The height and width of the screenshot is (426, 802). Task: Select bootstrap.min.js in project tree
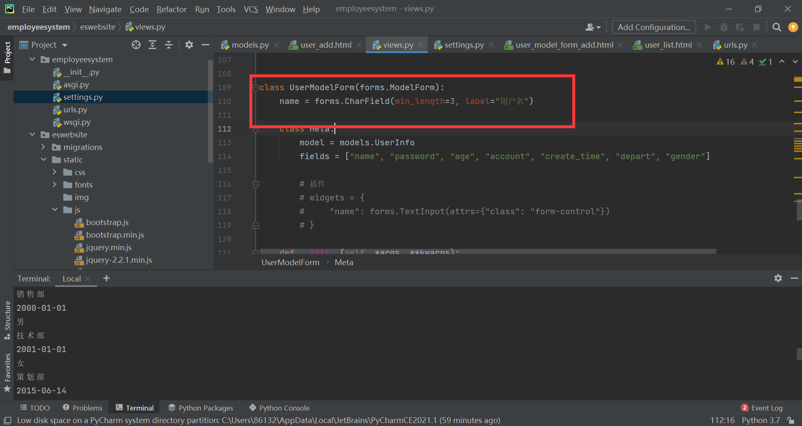[x=115, y=235]
